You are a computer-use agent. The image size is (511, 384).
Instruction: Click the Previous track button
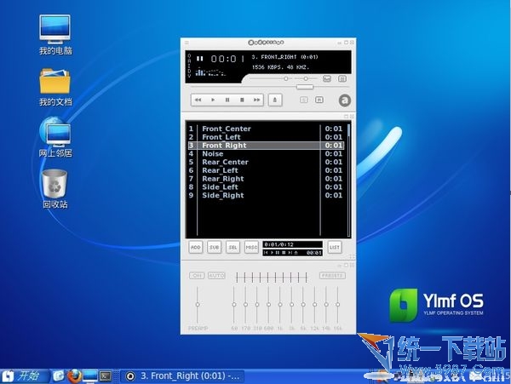[x=198, y=100]
